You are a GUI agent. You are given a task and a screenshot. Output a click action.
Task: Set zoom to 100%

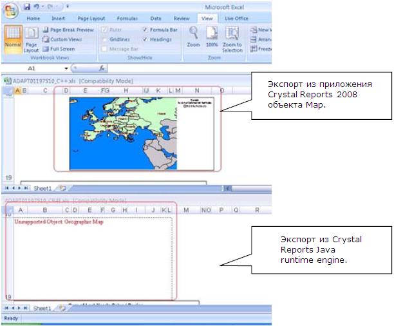click(212, 37)
